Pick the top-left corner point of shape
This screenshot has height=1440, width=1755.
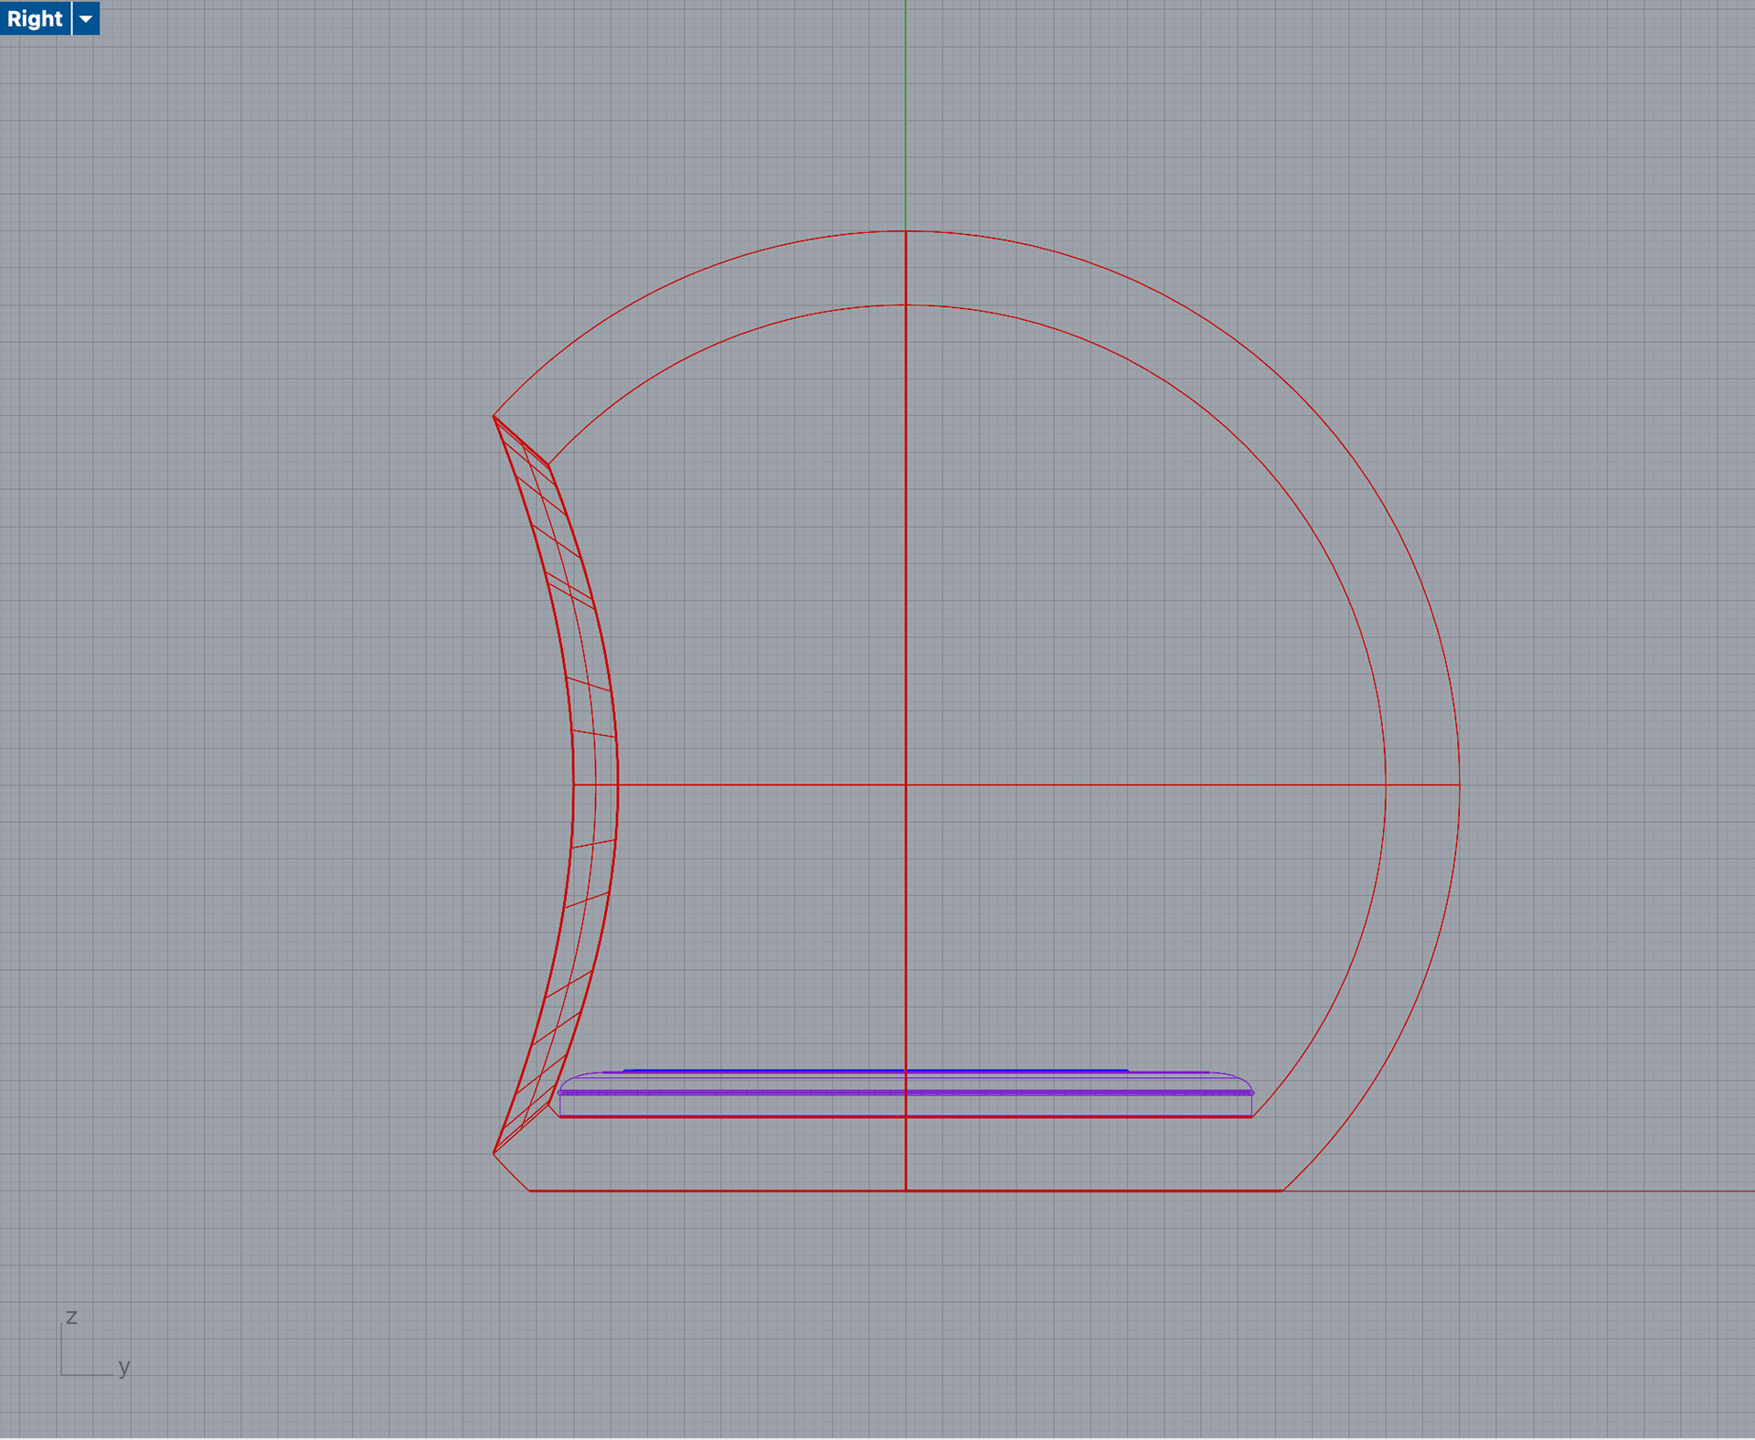494,416
